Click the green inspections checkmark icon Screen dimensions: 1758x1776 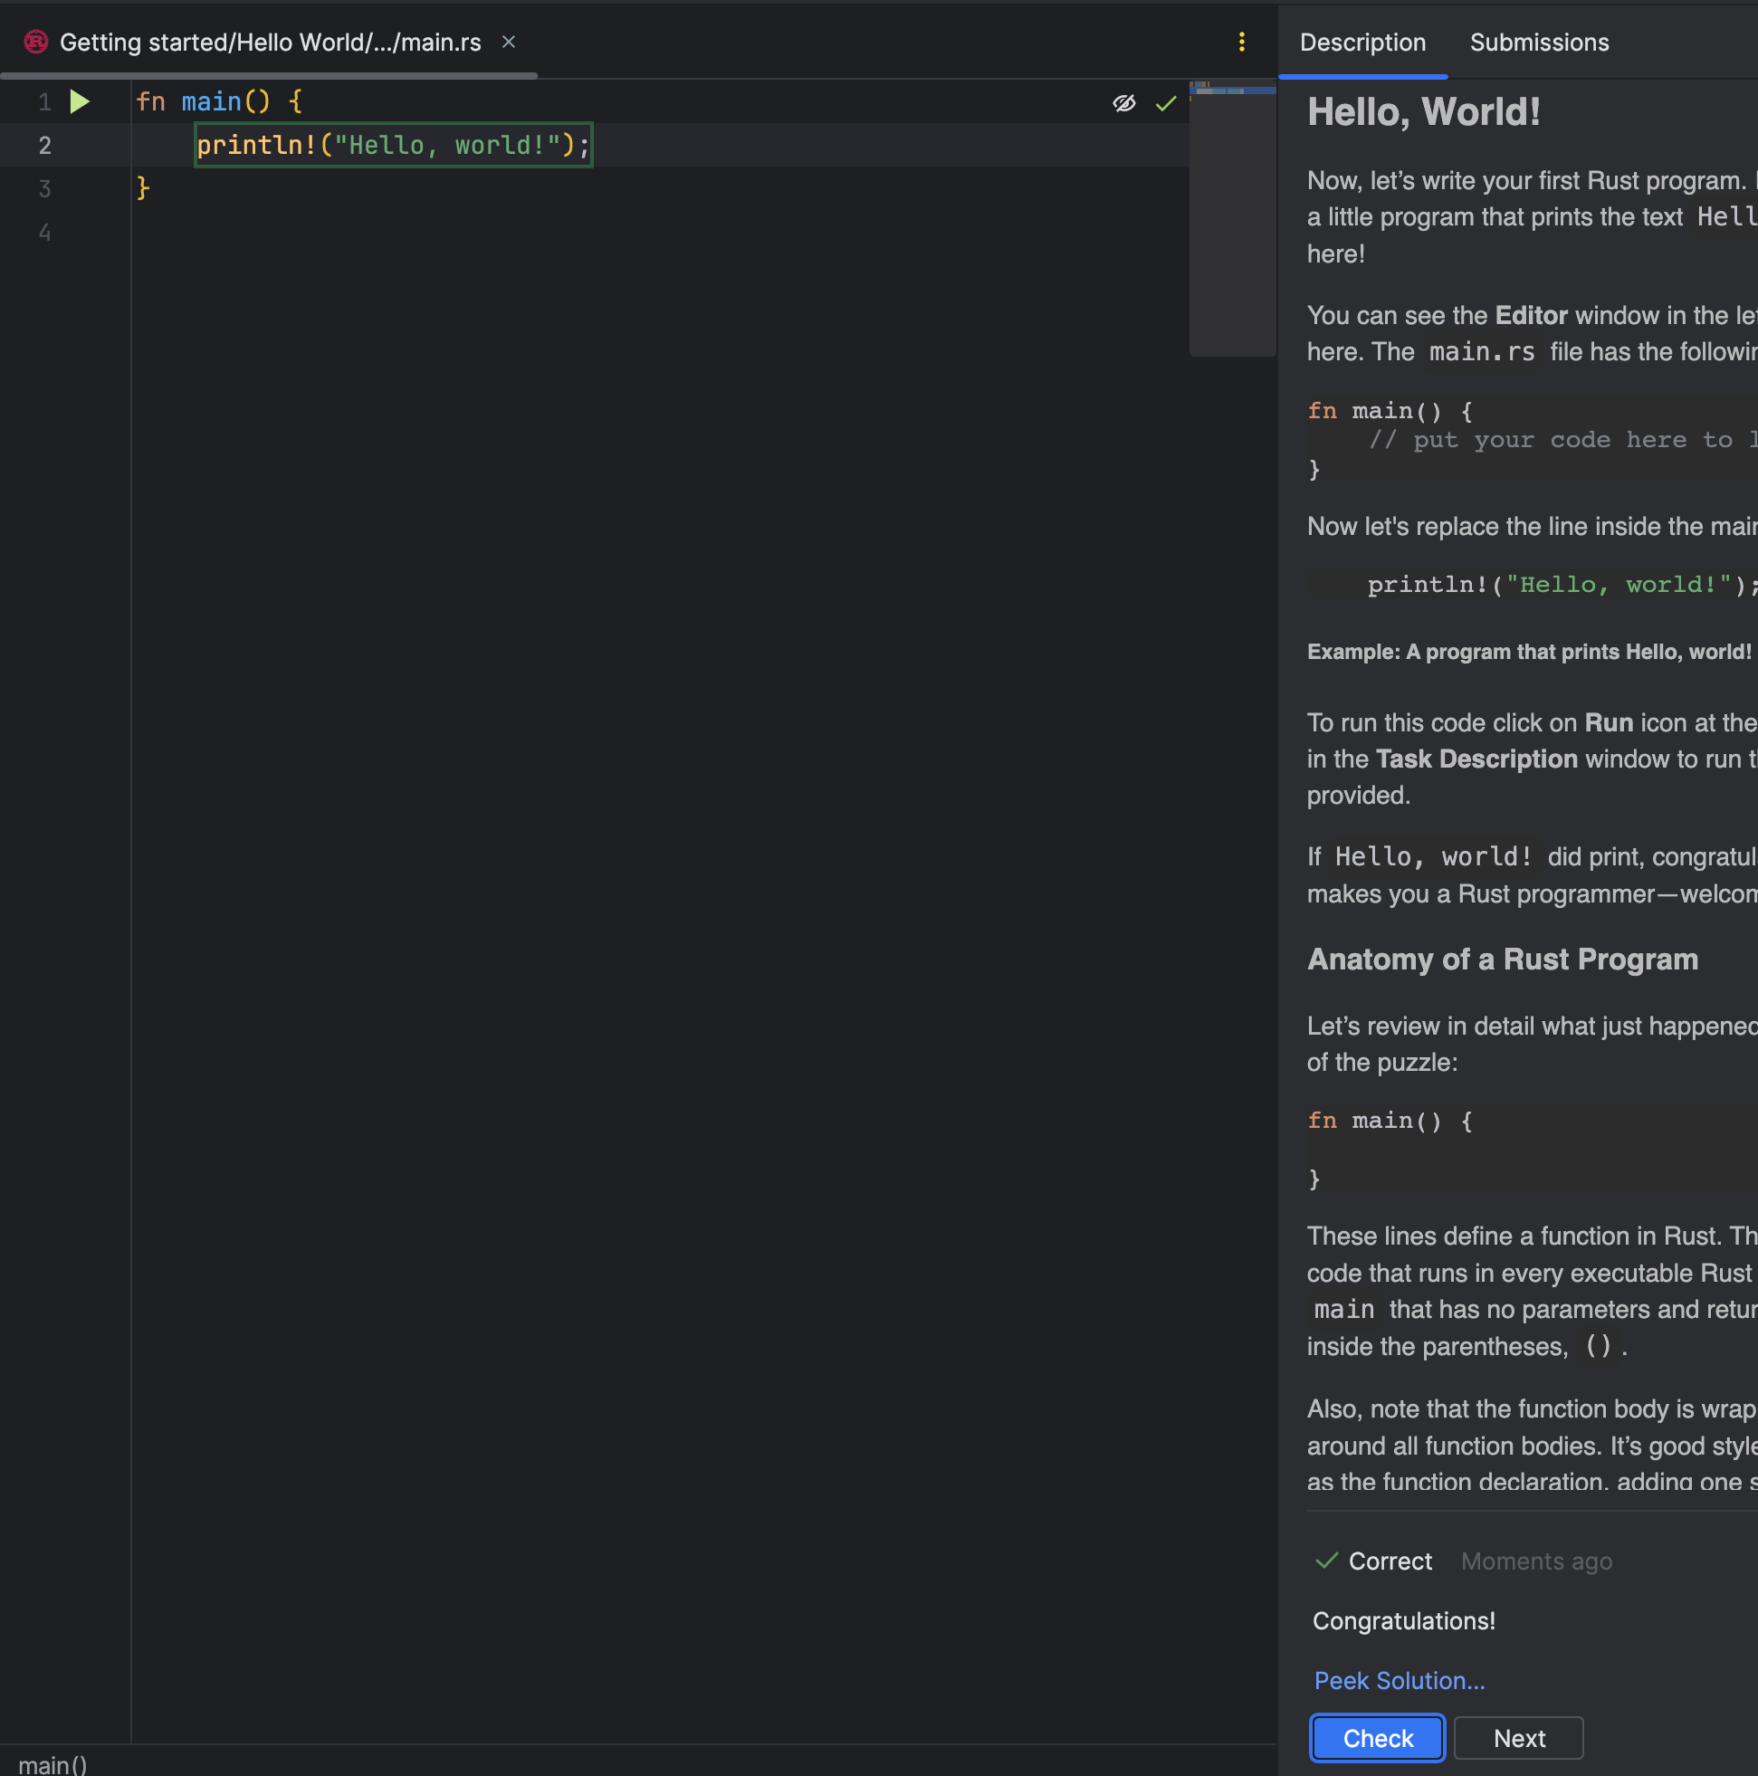pyautogui.click(x=1166, y=103)
